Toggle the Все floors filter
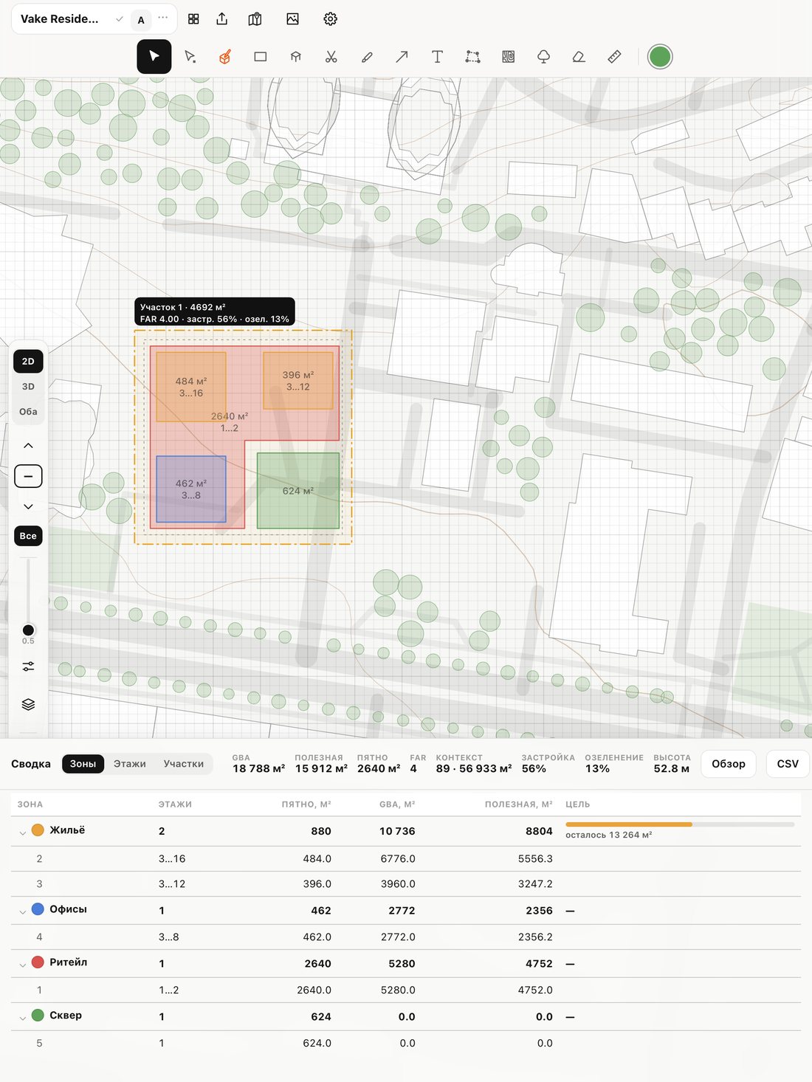This screenshot has height=1082, width=812. tap(28, 536)
